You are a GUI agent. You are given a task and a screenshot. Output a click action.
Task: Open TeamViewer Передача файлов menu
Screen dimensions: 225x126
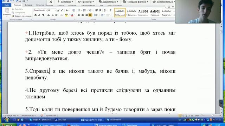pos(136,2)
